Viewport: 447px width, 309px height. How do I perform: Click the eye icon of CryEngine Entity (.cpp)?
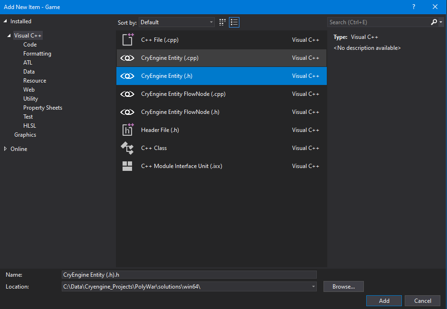pos(127,58)
